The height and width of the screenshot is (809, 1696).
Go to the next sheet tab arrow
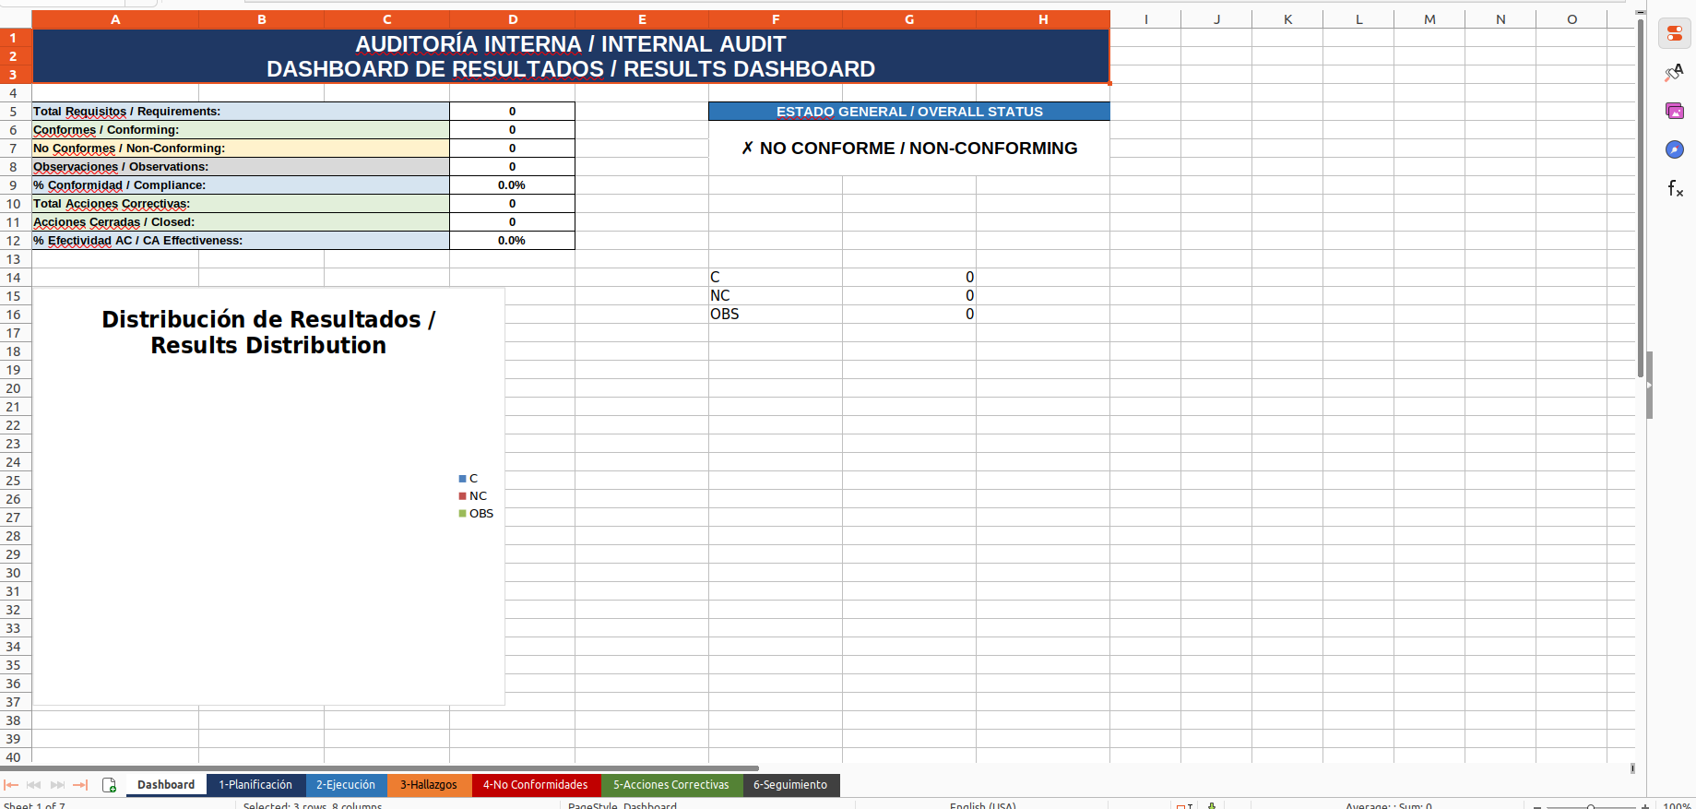[57, 785]
